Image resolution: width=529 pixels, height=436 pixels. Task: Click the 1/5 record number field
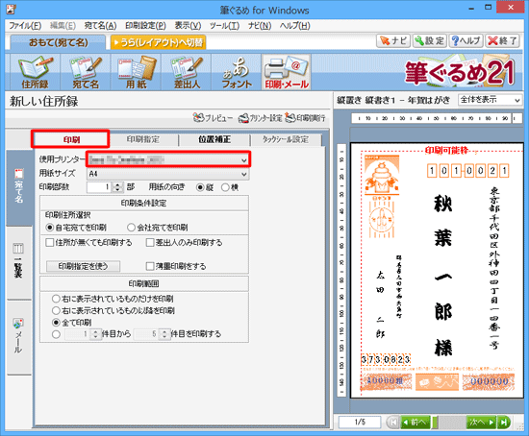360,423
